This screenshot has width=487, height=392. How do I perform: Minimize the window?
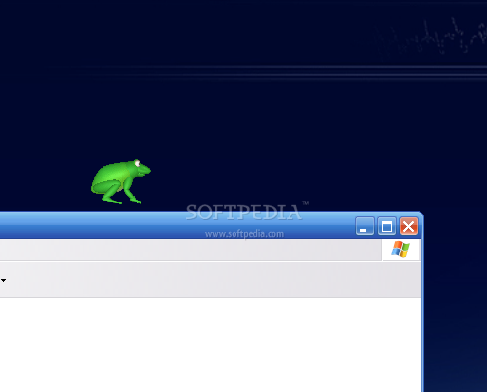click(365, 226)
